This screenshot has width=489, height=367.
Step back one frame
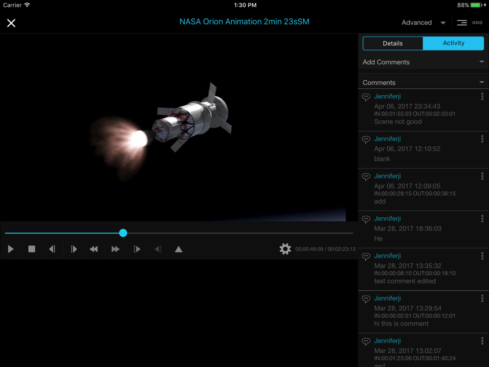point(52,249)
